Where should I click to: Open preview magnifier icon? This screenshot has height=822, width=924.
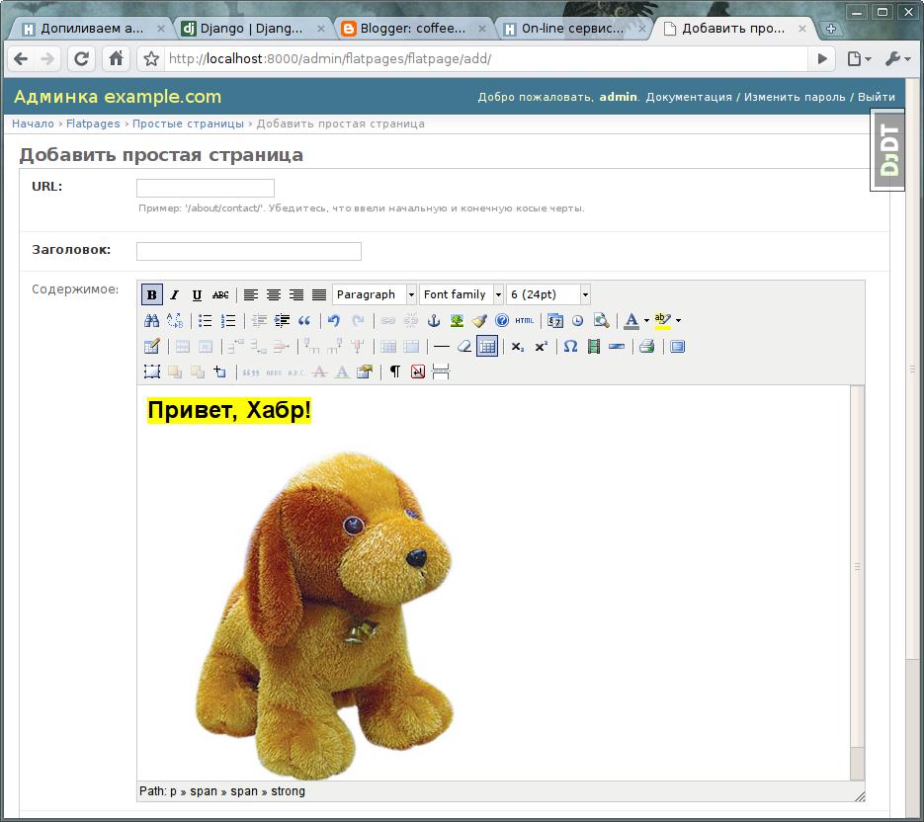point(601,320)
